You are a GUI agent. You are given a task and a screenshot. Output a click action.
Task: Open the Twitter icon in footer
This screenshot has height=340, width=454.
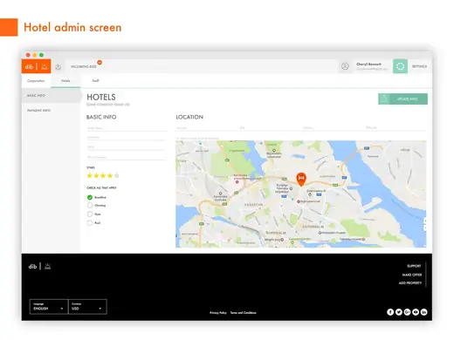pos(399,312)
